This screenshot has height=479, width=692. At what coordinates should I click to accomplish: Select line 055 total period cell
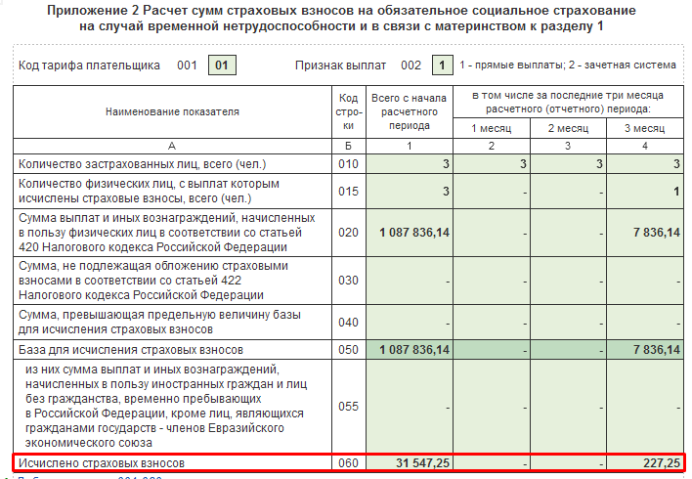coord(410,406)
